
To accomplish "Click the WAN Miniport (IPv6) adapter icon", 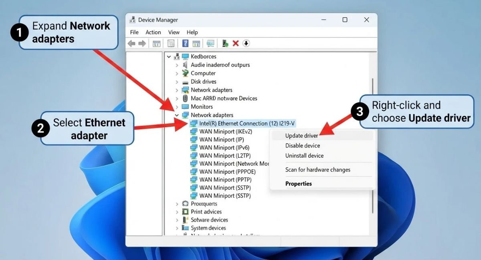I will (194, 148).
